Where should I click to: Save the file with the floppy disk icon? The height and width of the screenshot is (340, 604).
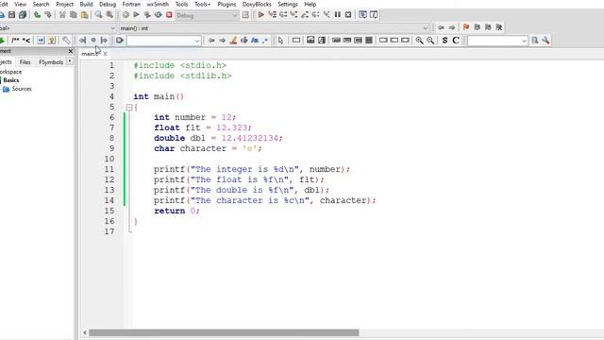(11, 15)
